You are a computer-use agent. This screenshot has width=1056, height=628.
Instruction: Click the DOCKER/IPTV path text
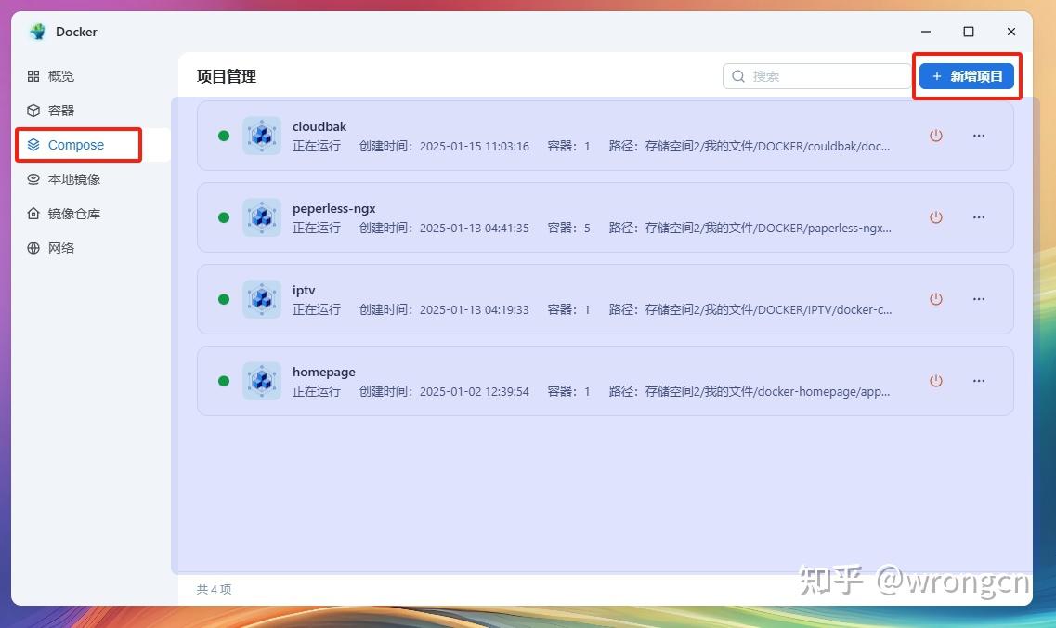pyautogui.click(x=768, y=310)
